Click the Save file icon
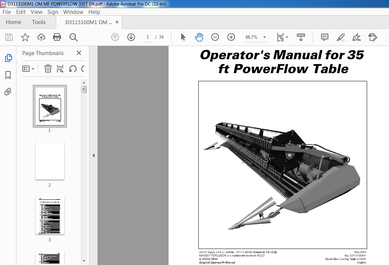 9,37
